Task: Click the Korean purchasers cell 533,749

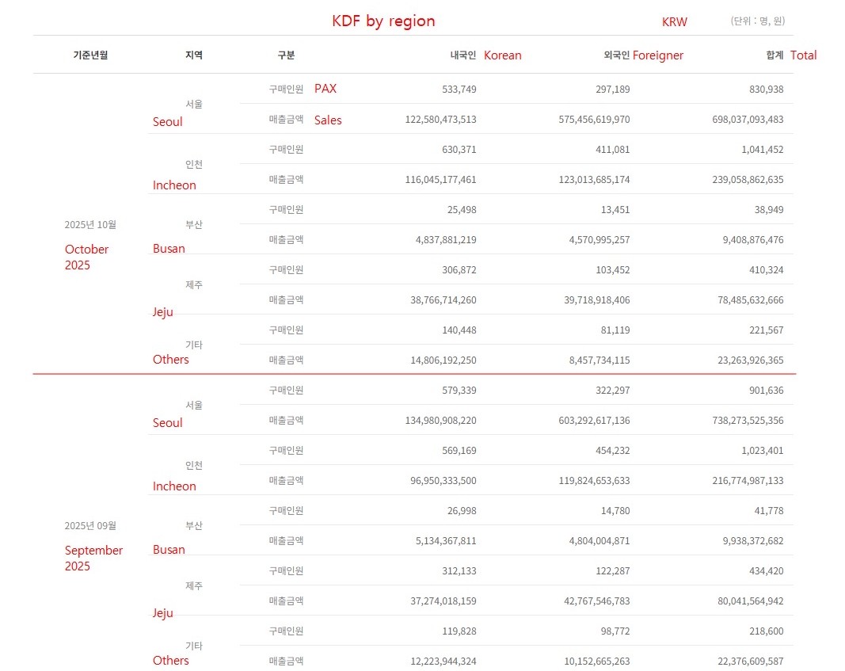Action: (459, 90)
